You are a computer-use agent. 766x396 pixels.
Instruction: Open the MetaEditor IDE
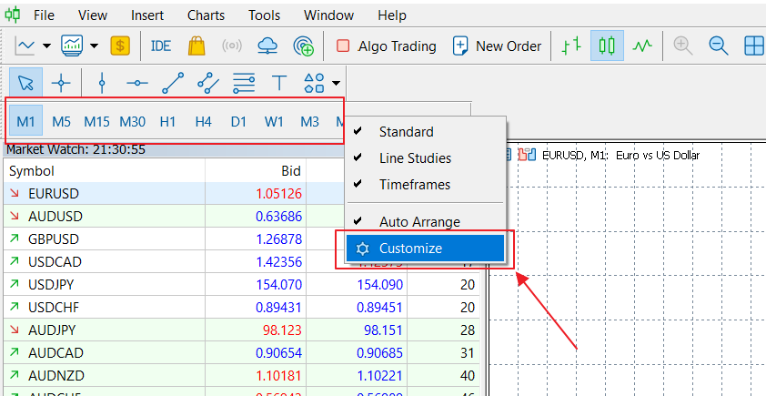161,46
